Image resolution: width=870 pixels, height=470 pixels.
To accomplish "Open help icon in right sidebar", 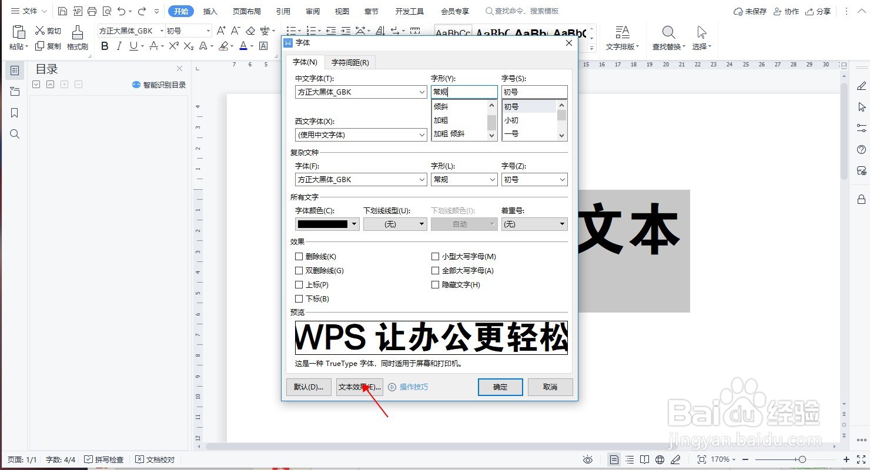I will (x=862, y=149).
